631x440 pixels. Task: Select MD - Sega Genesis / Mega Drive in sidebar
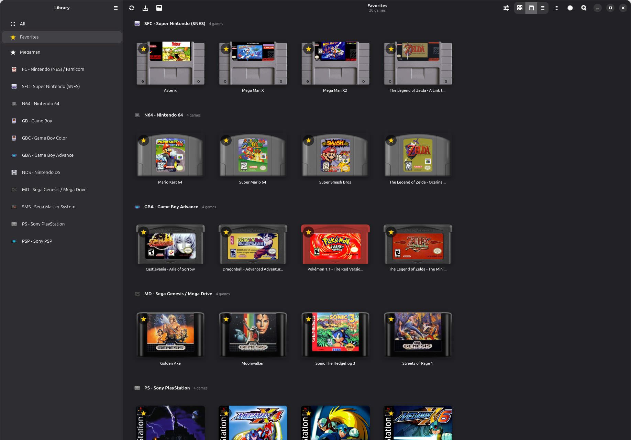coord(62,190)
